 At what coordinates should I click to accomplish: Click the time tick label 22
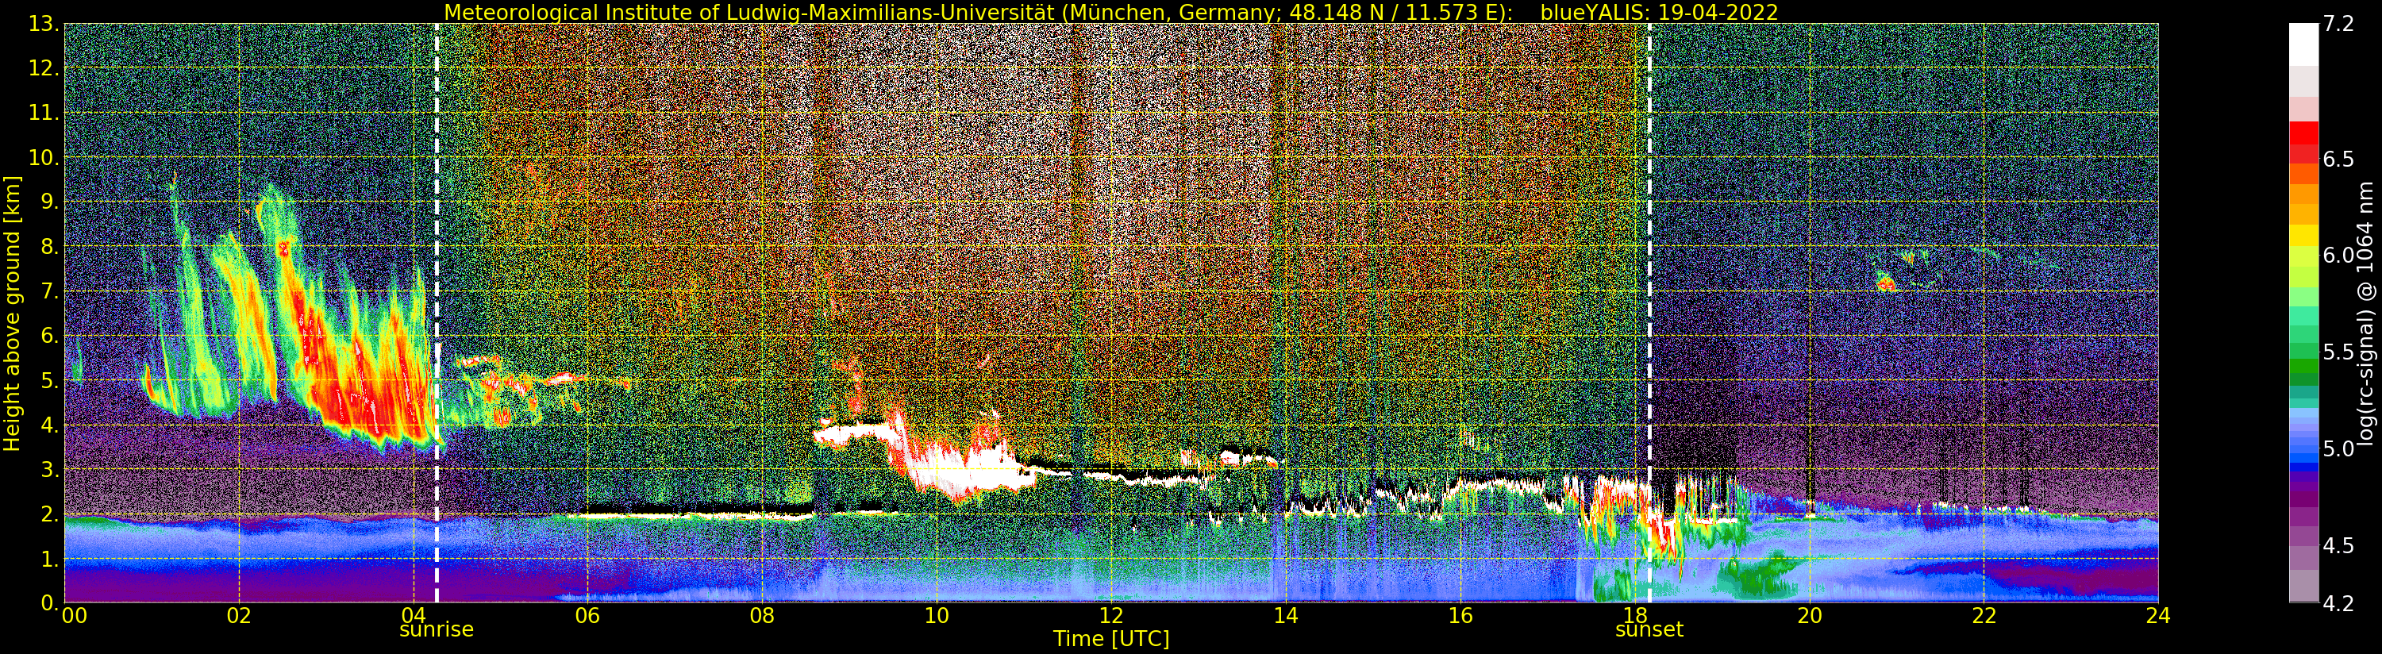(1984, 616)
